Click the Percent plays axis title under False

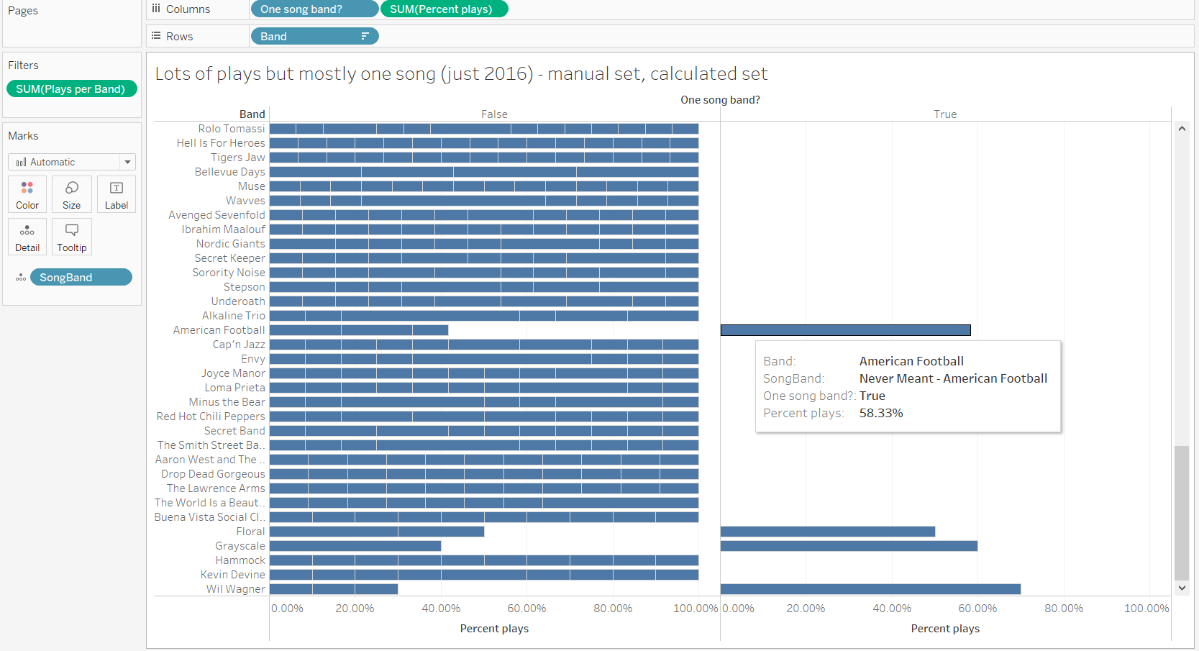[494, 629]
